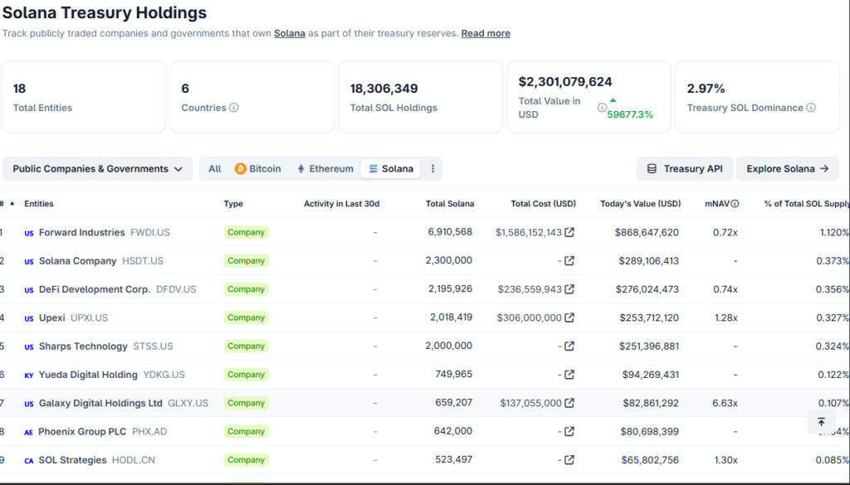The width and height of the screenshot is (850, 485).
Task: Show the All assets tab
Action: (x=215, y=169)
